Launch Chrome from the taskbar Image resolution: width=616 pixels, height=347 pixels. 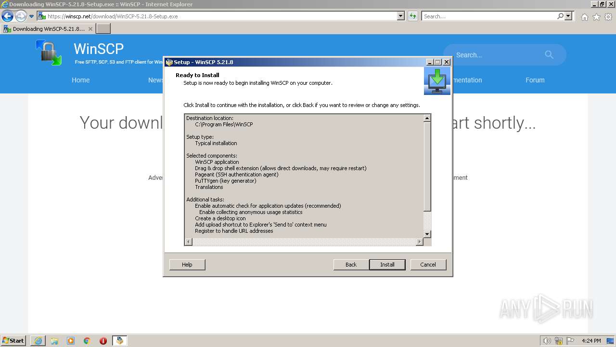click(x=87, y=341)
